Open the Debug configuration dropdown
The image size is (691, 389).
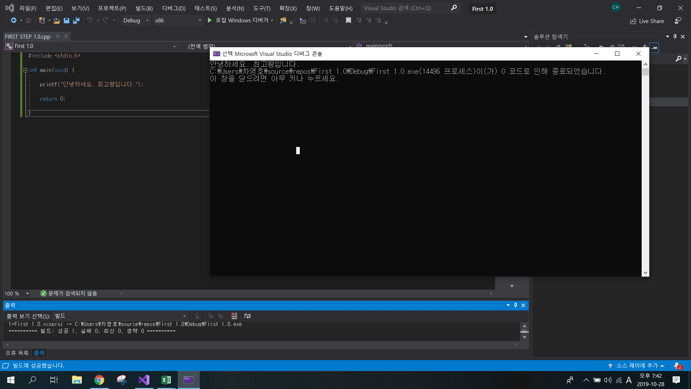pos(136,21)
